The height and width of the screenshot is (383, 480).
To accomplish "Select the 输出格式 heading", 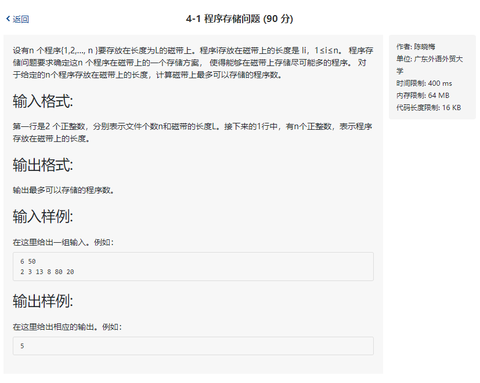I will point(43,165).
